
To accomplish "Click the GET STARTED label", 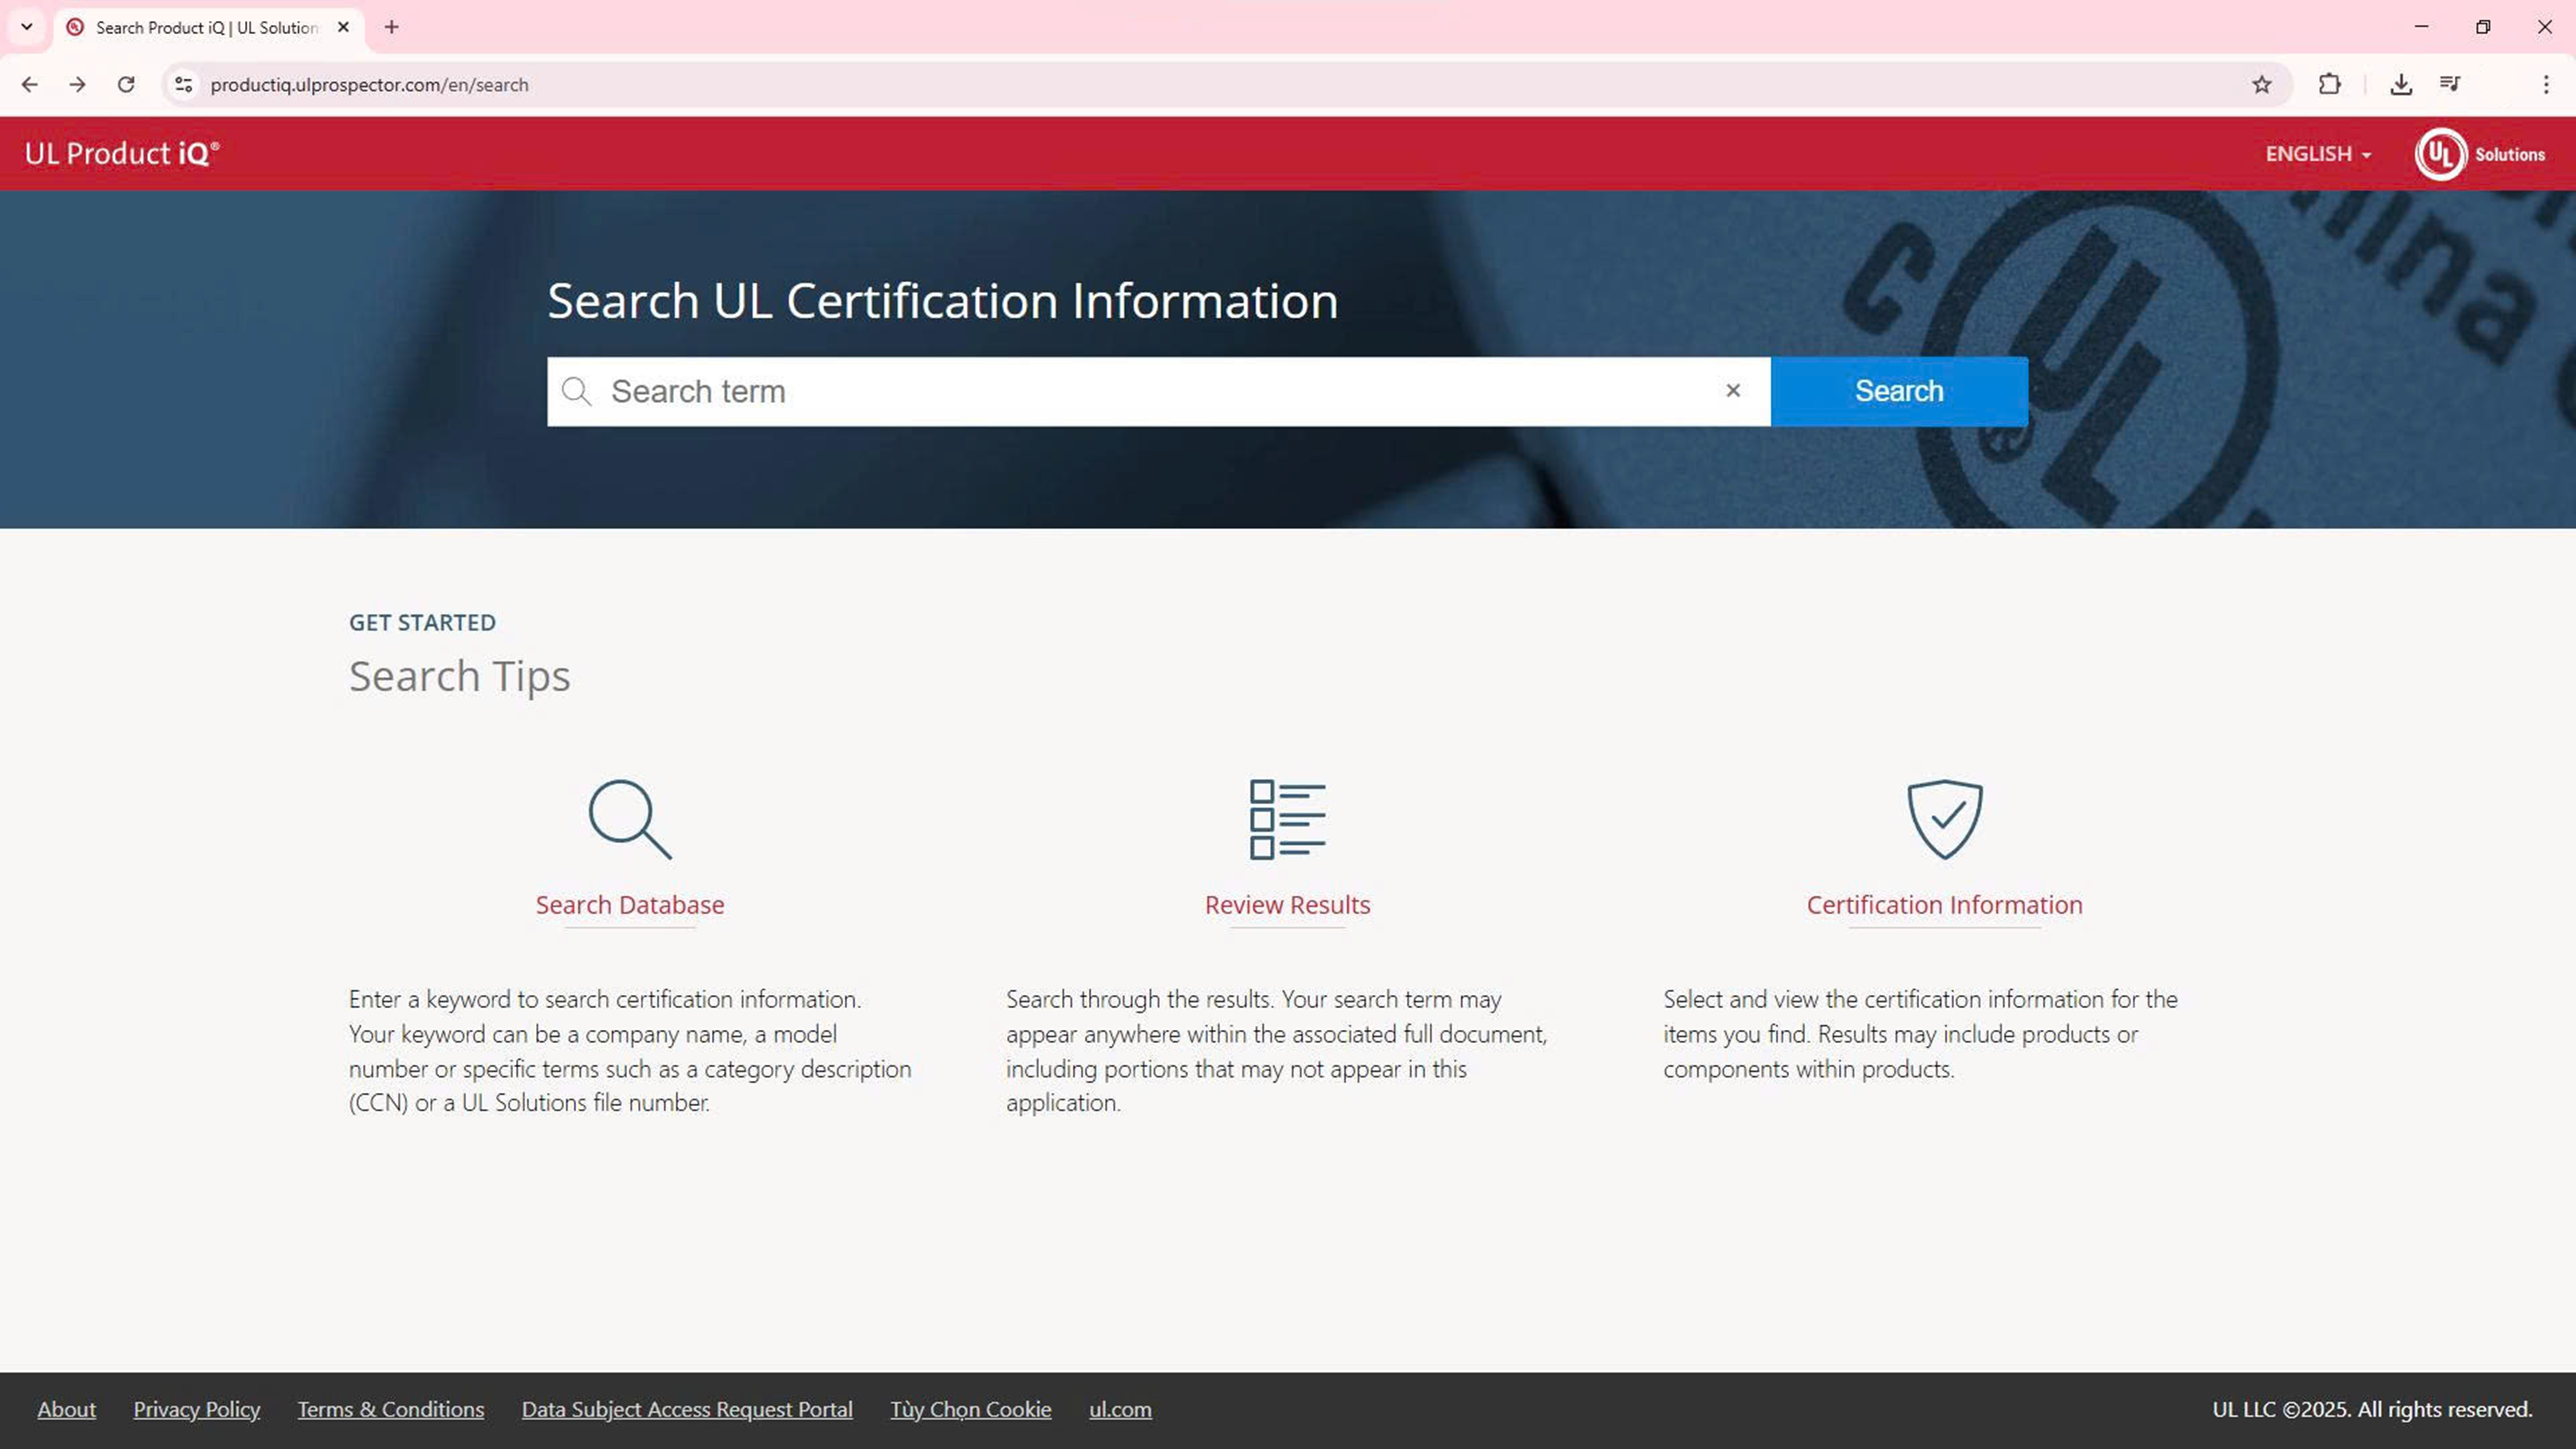I will point(422,622).
